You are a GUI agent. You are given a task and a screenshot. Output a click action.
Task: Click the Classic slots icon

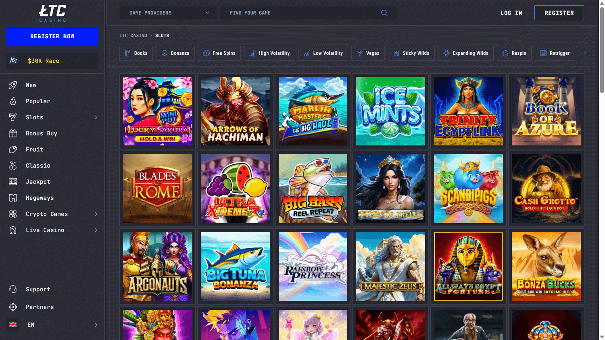13,166
